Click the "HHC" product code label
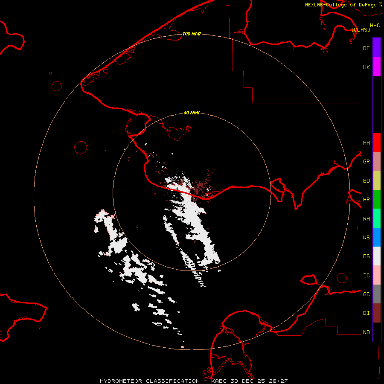The width and height of the screenshot is (384, 384). 375,26
